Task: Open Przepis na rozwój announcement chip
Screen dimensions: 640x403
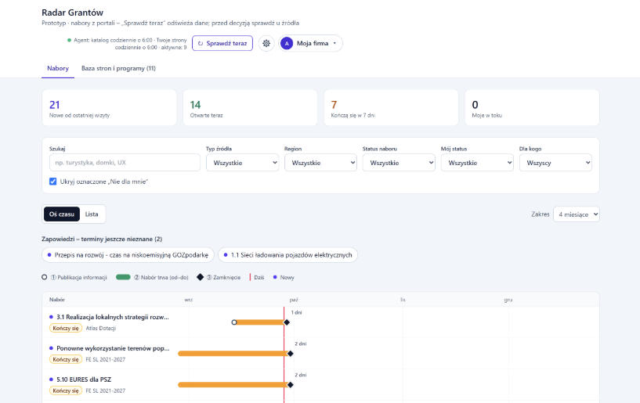Action: pos(128,255)
